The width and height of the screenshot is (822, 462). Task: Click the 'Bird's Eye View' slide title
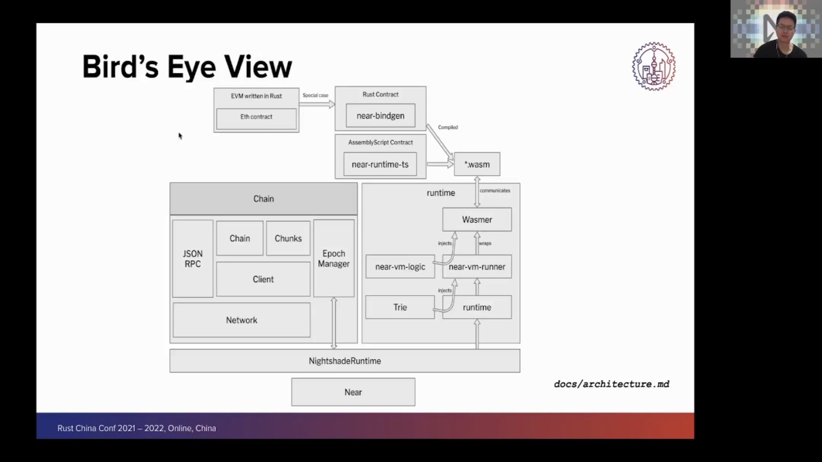[187, 67]
